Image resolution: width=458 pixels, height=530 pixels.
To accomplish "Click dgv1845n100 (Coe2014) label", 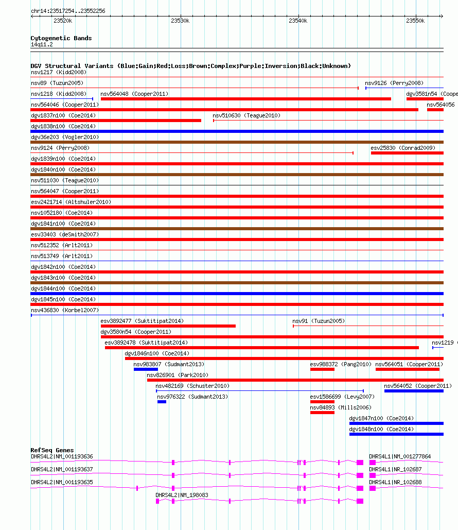I will [x=63, y=299].
